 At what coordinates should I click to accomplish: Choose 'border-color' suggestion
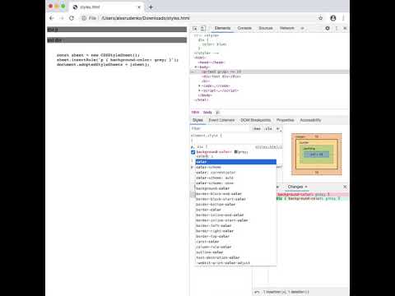click(235, 210)
